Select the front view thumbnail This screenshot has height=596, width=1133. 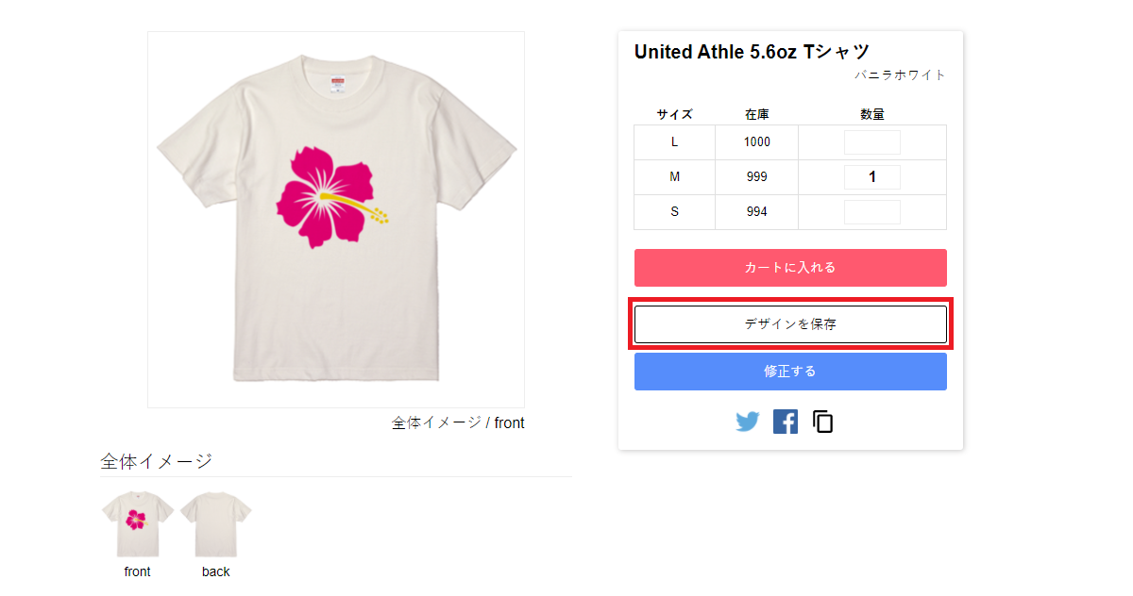[137, 524]
